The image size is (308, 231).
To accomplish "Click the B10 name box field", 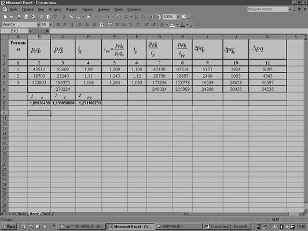I will (x=14, y=31).
